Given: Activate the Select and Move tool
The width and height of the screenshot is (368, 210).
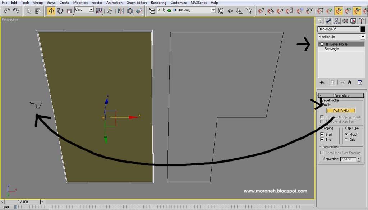Looking at the screenshot, I should coord(51,11).
